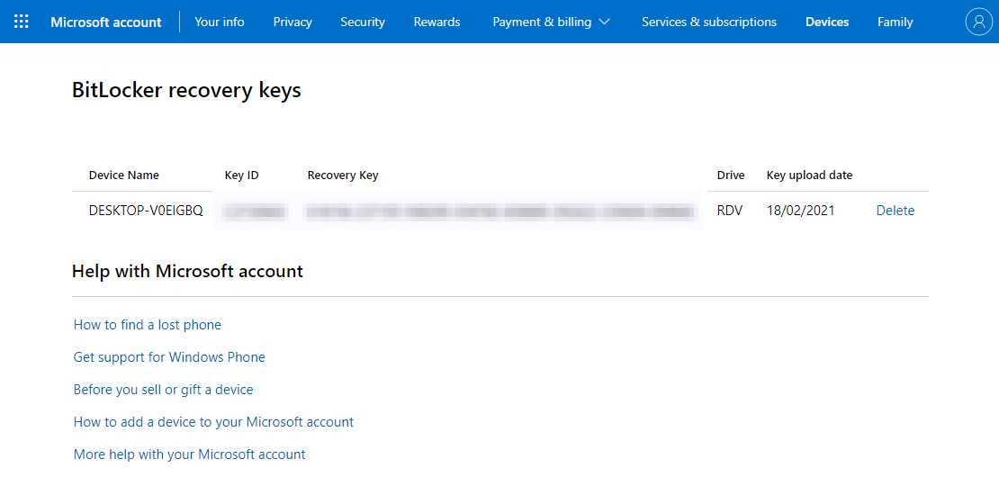Open How to add a device link
This screenshot has width=999, height=486.
[x=214, y=422]
